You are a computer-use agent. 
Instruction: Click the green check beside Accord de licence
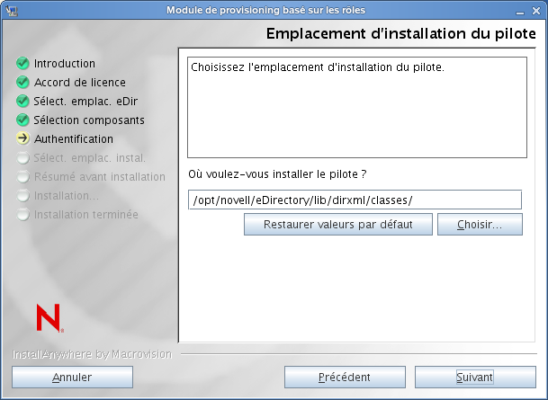tap(22, 82)
